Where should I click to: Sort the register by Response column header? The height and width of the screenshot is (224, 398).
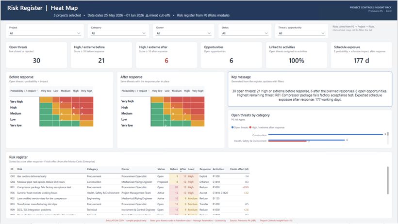[x=205, y=169]
